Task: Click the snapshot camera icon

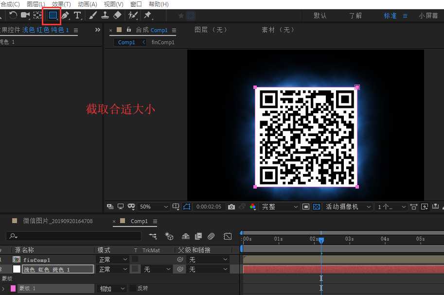Action: [231, 207]
